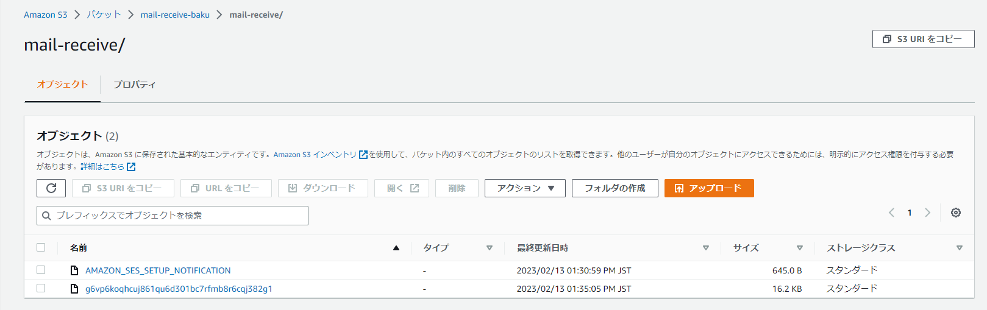Open the アクション dropdown menu
The height and width of the screenshot is (310, 987).
tap(525, 188)
